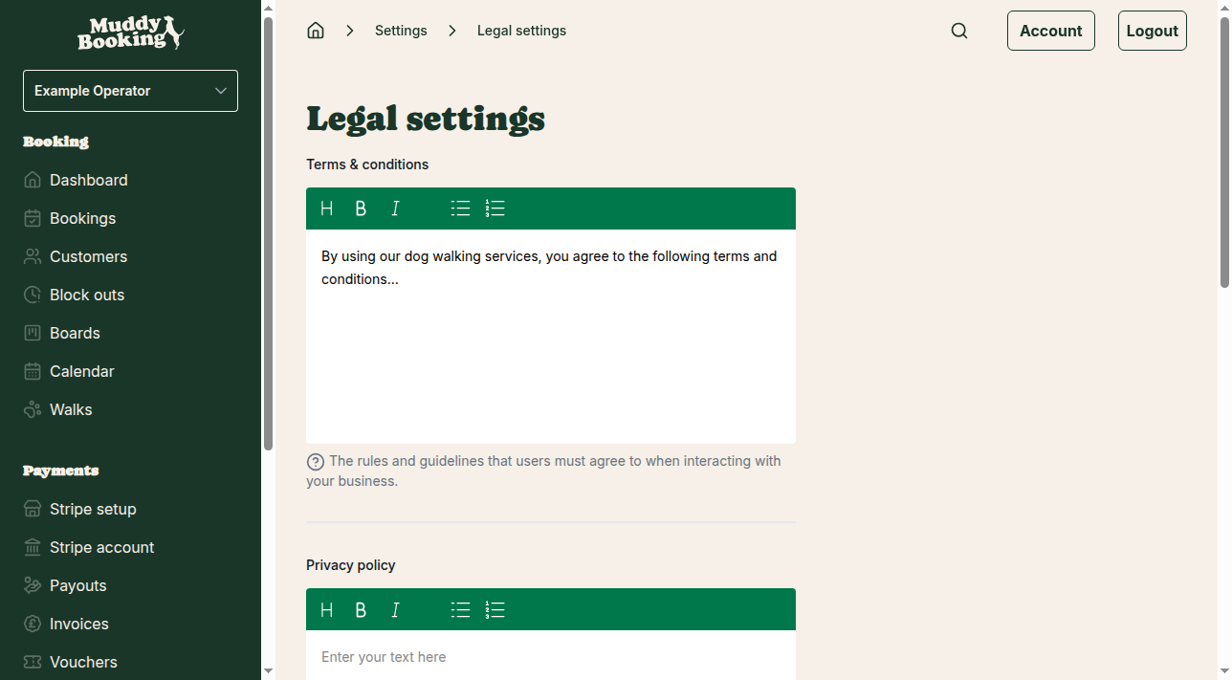Click the home icon in the breadcrumb

[x=315, y=30]
